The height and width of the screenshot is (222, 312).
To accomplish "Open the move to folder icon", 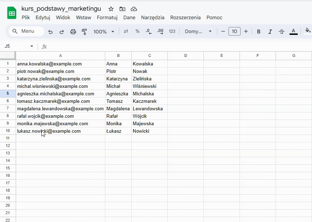I will point(122,9).
